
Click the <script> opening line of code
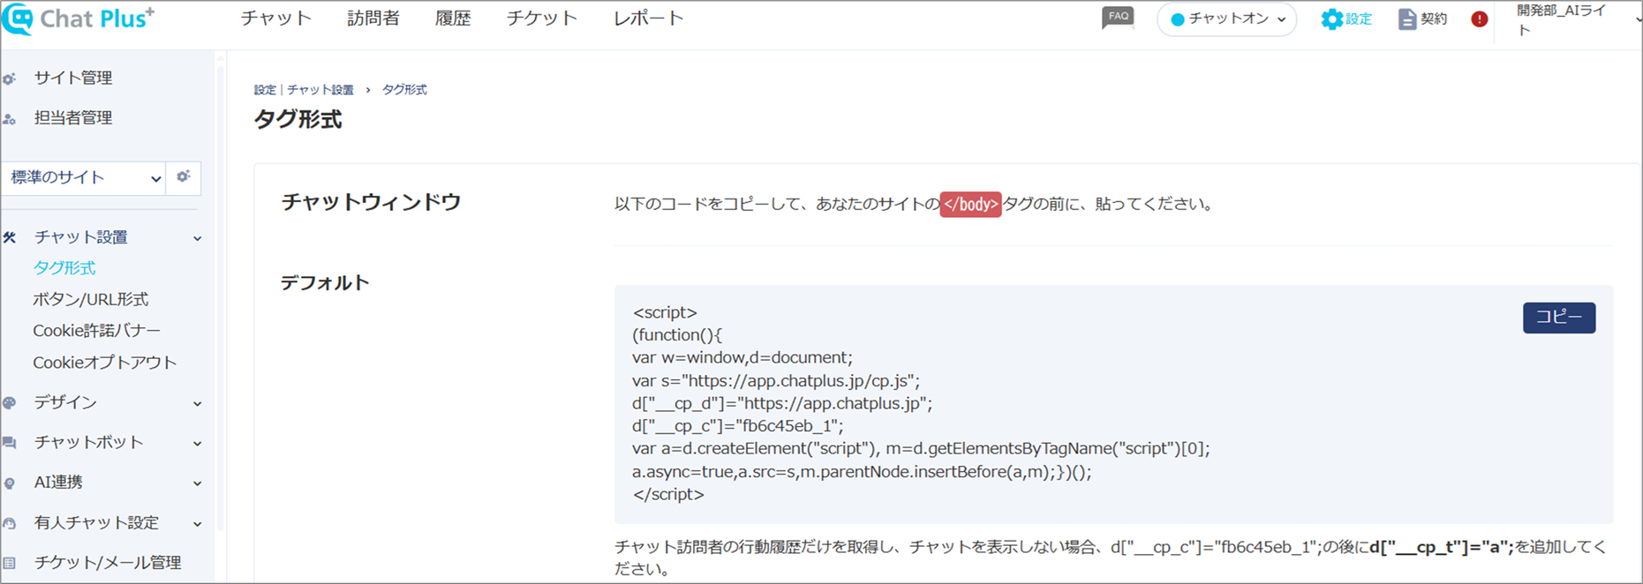pos(665,312)
